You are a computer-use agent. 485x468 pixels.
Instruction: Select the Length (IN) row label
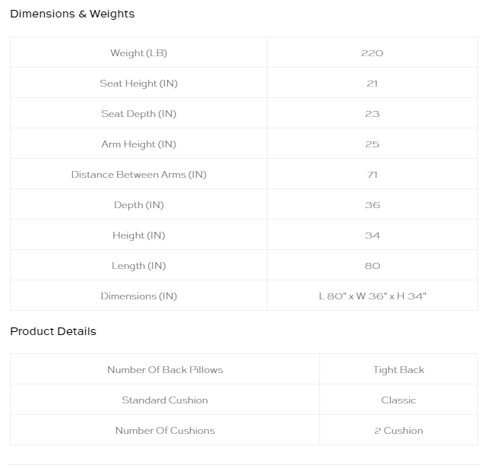(x=138, y=266)
